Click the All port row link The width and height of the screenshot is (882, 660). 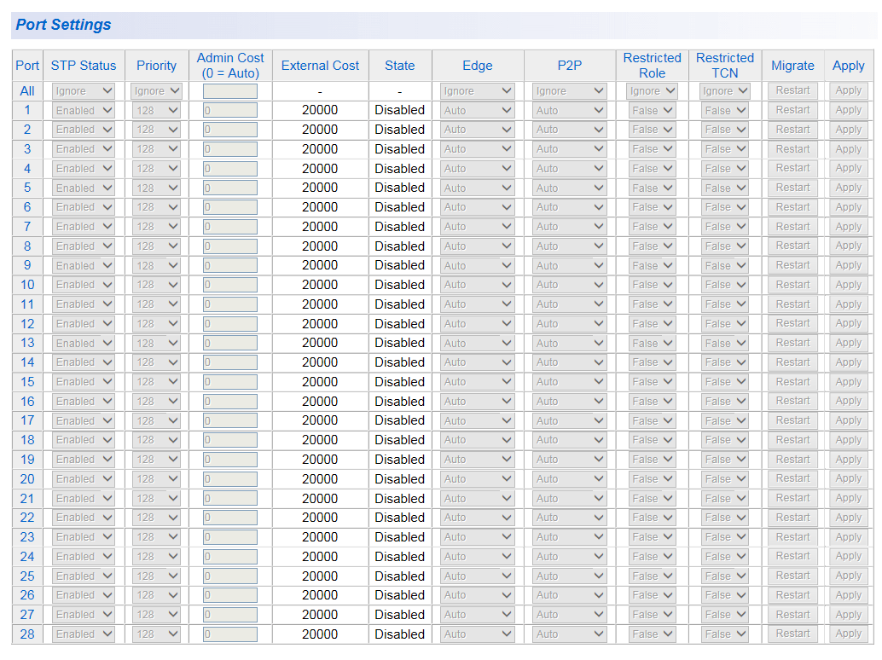click(27, 90)
